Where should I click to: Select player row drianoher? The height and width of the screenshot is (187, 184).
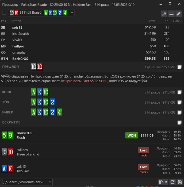pos(91,52)
